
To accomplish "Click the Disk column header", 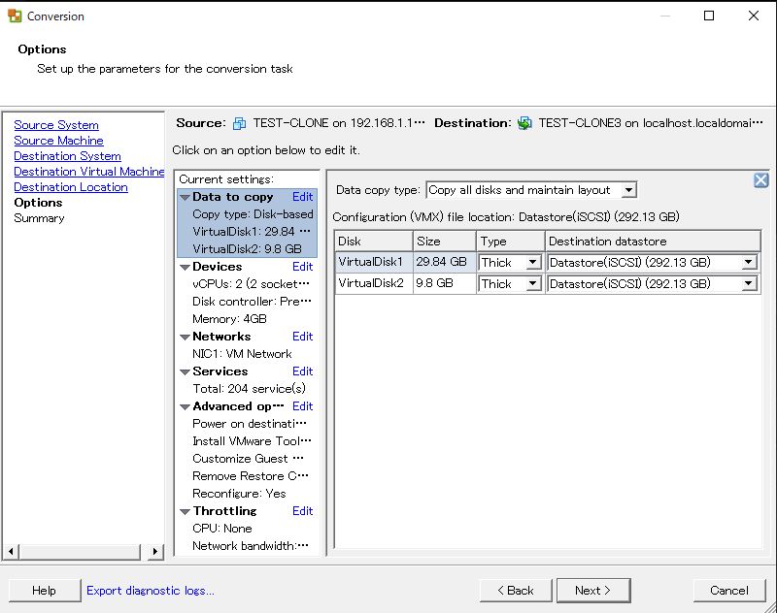I will (374, 241).
